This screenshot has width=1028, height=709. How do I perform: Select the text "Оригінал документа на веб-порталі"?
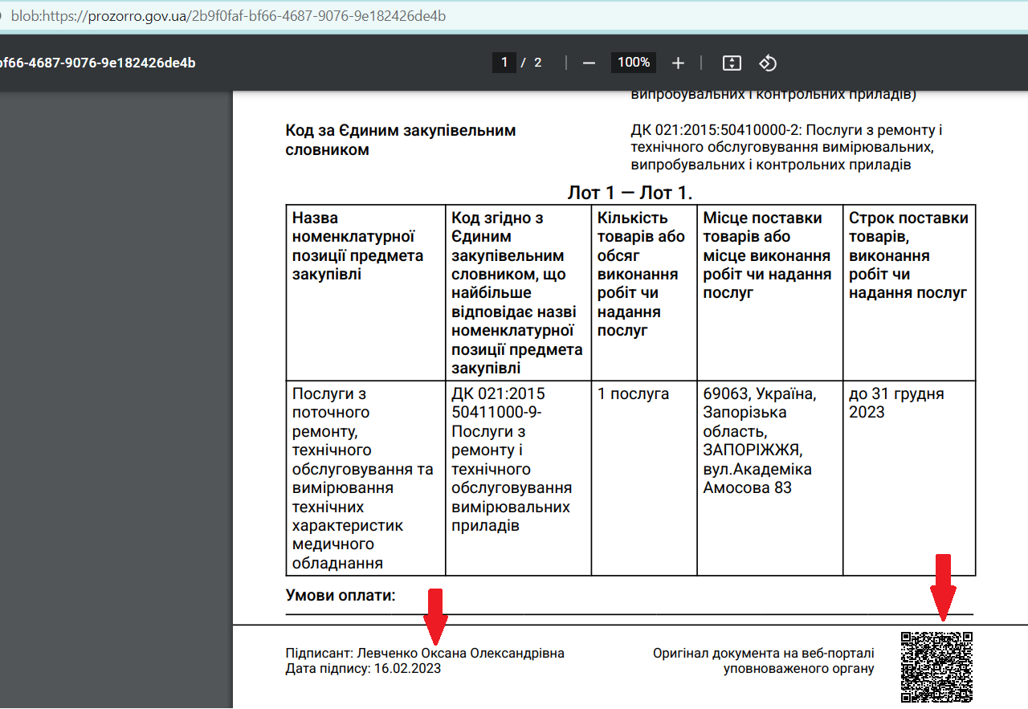(764, 654)
